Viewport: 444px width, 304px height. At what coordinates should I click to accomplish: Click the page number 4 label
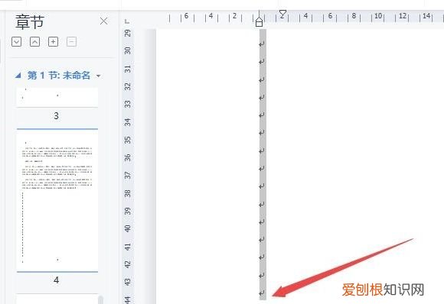pyautogui.click(x=56, y=280)
